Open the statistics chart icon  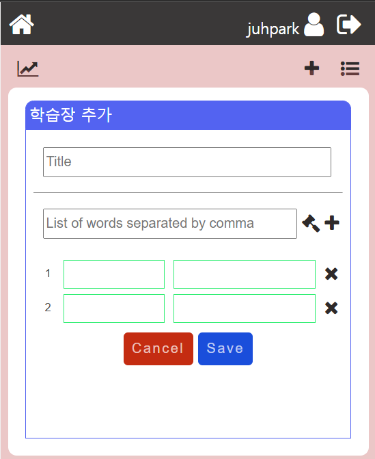coord(28,69)
